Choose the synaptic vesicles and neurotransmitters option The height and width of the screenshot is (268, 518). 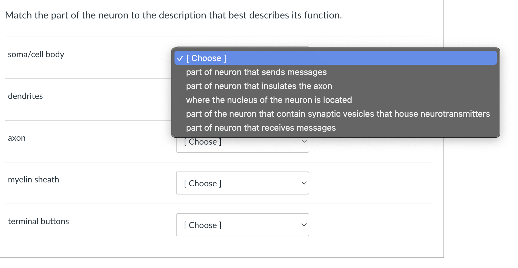338,114
